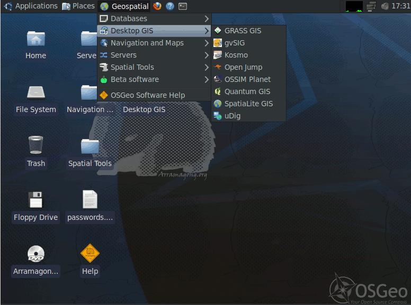The height and width of the screenshot is (305, 411).
Task: Expand the Databases submenu arrow
Action: (x=207, y=19)
